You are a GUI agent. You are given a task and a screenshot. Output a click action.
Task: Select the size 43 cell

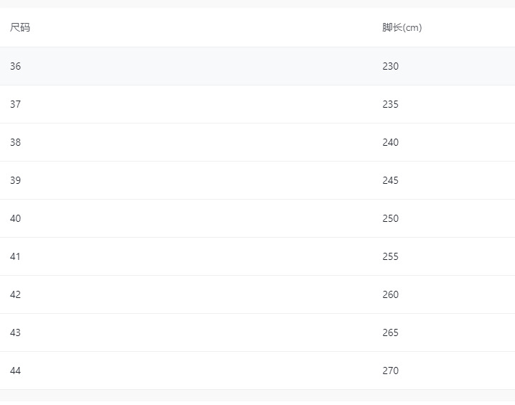(16, 332)
